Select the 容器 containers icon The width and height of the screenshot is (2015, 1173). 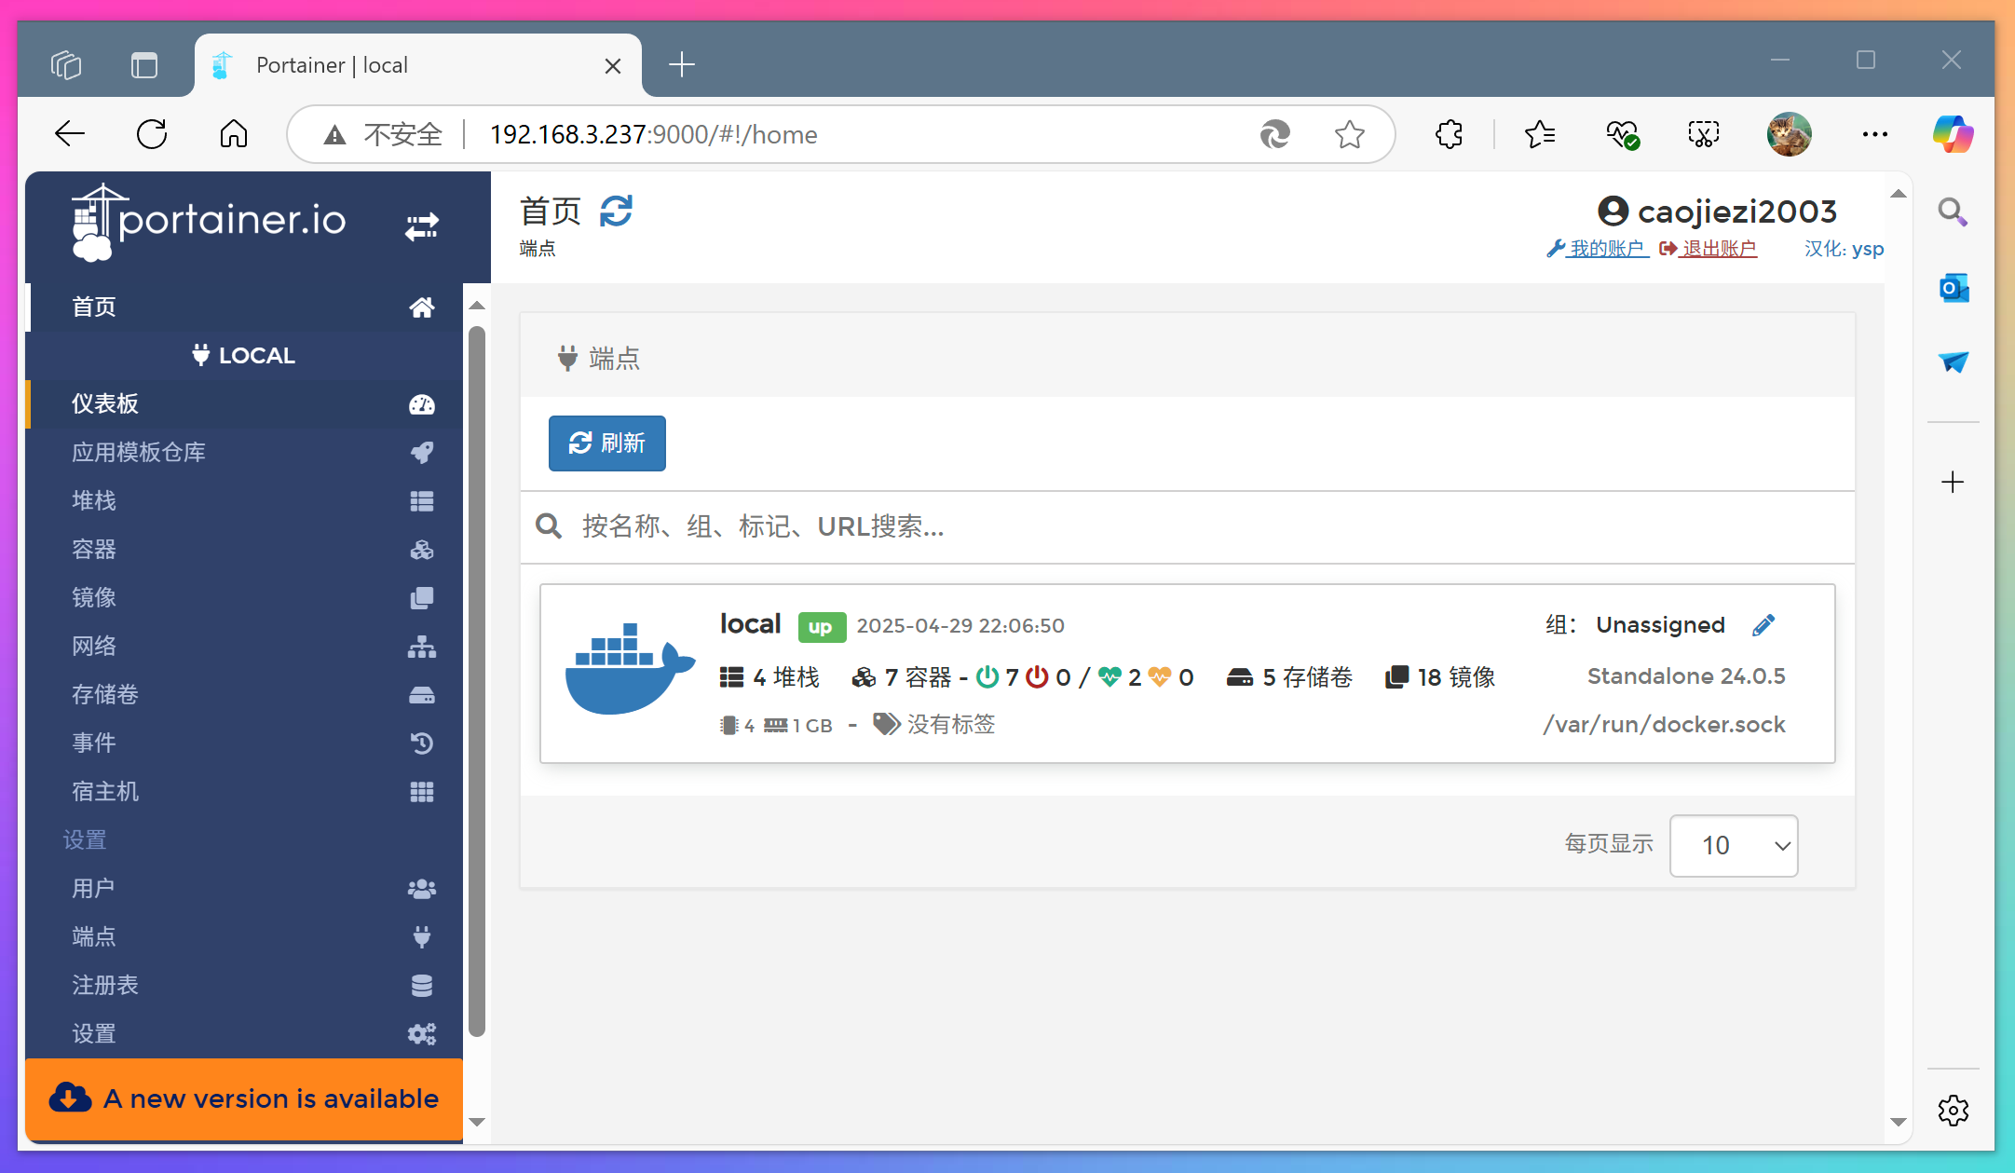422,550
